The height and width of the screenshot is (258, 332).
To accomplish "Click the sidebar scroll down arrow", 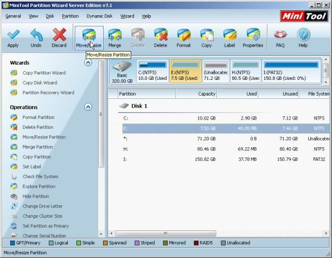I will 101,234.
